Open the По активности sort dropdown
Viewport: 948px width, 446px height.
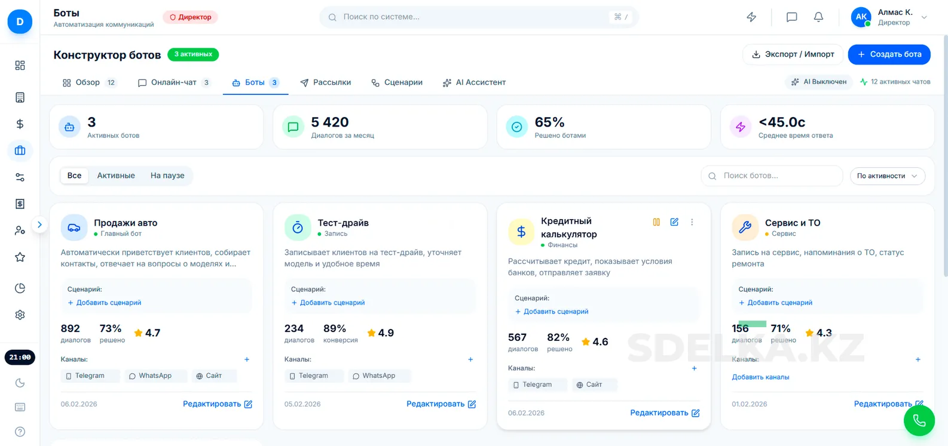tap(887, 176)
